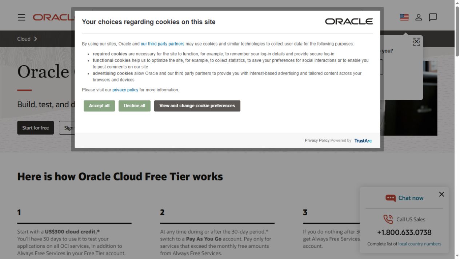Screen dimensions: 460x259
Task: Click the Call US Sales text
Action: point(411,219)
